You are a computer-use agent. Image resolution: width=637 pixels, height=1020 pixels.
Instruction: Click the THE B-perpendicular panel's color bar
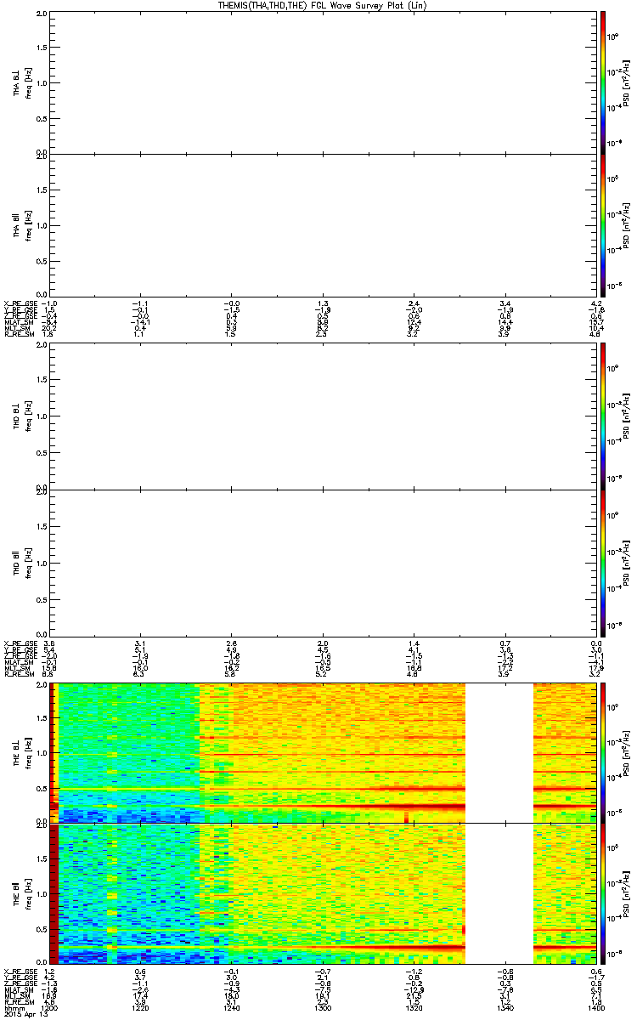click(x=602, y=751)
